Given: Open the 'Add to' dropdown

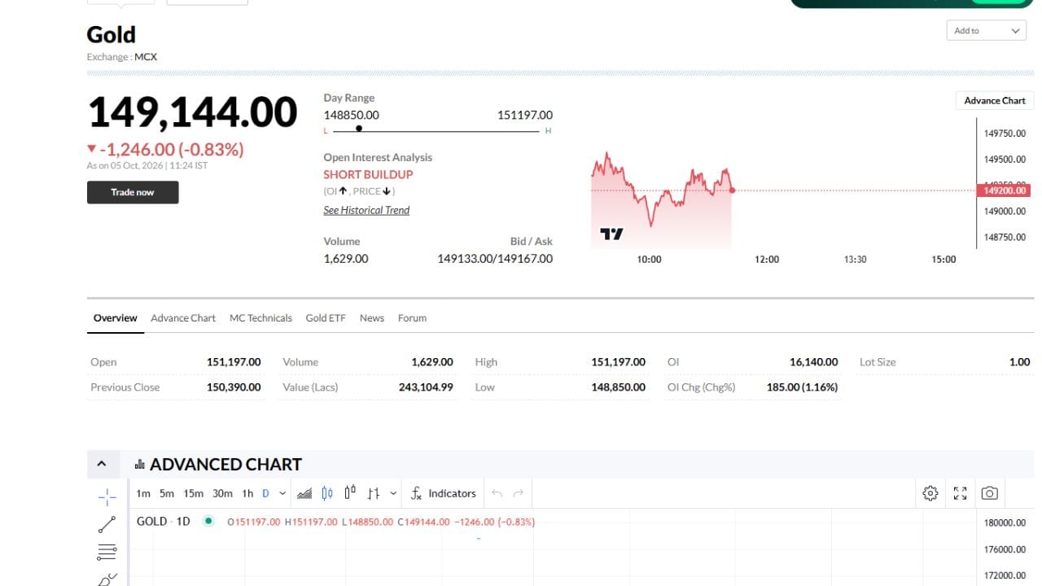Looking at the screenshot, I should (x=987, y=31).
